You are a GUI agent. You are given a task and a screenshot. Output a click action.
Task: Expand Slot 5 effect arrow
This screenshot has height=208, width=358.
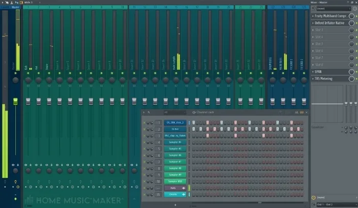(313, 44)
